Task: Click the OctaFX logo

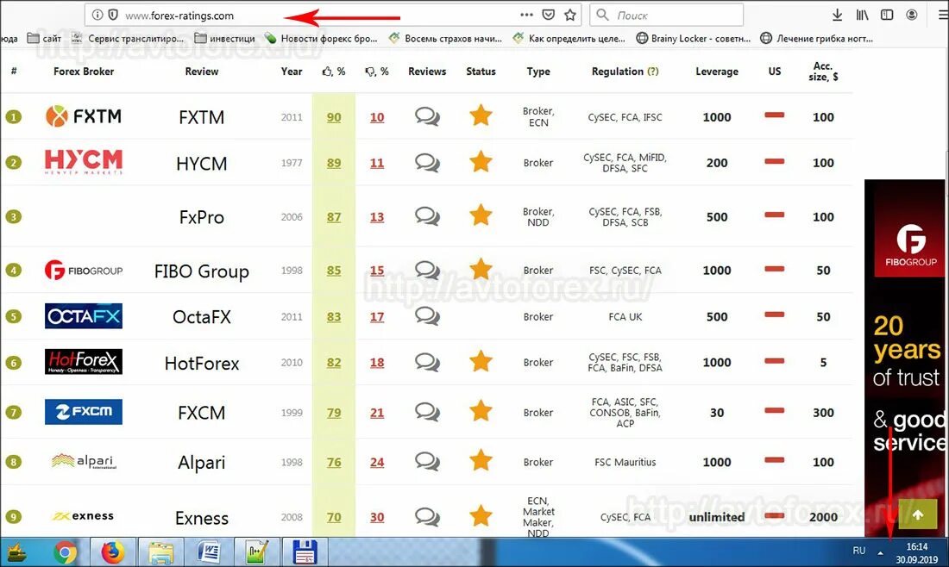Action: point(84,316)
